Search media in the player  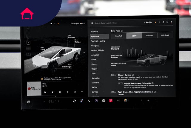82,92
